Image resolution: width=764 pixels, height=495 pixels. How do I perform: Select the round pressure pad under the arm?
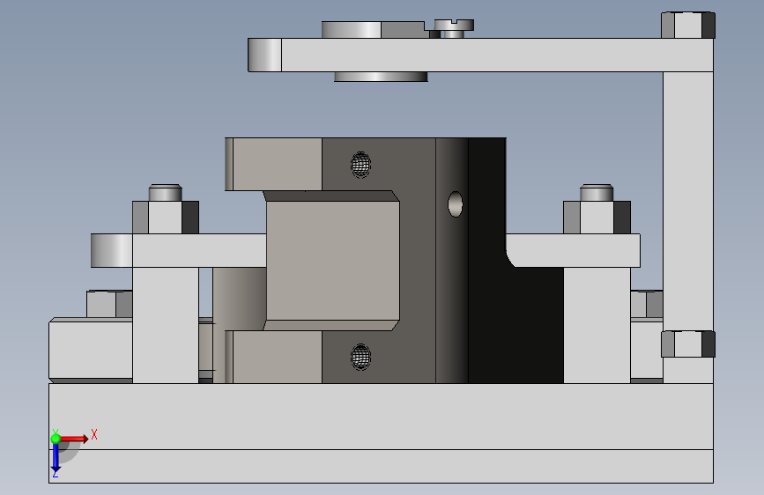(381, 77)
